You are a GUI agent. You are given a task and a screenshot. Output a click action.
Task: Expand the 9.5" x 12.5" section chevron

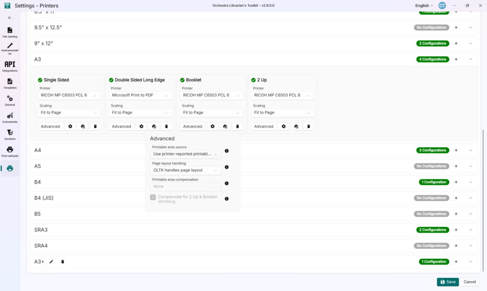pos(471,28)
